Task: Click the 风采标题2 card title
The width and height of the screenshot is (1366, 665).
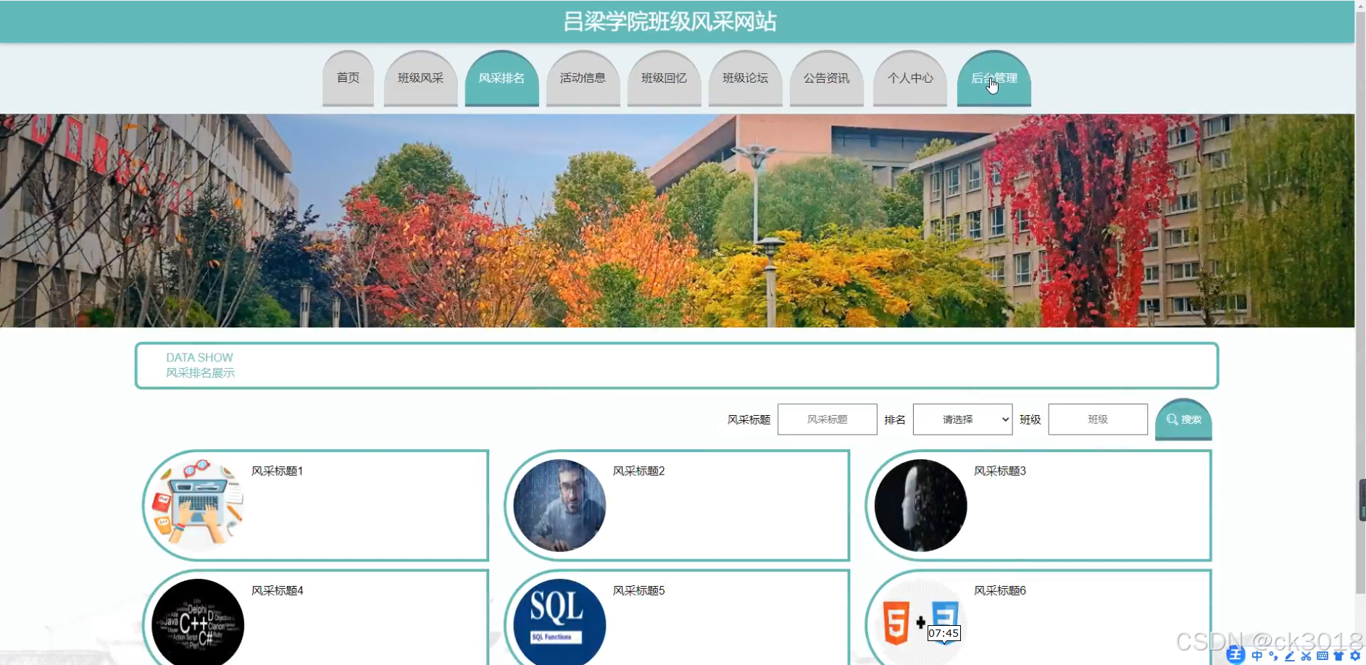Action: click(x=638, y=471)
